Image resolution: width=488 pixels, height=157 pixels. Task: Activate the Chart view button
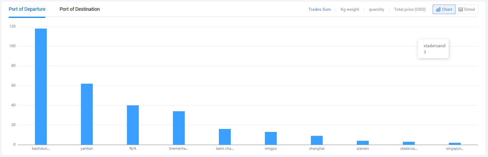click(444, 9)
